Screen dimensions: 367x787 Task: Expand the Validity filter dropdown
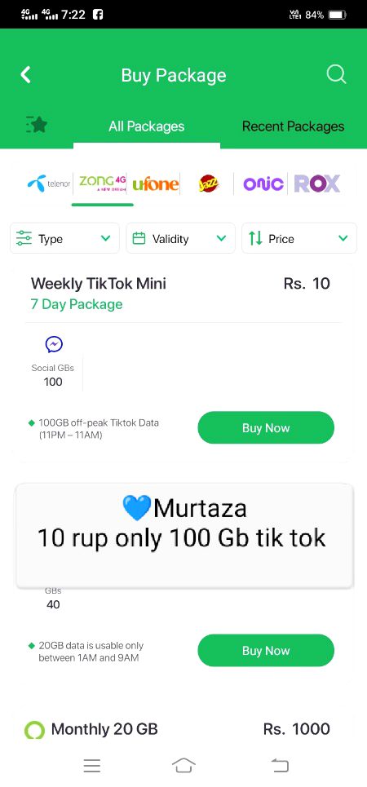pos(181,238)
